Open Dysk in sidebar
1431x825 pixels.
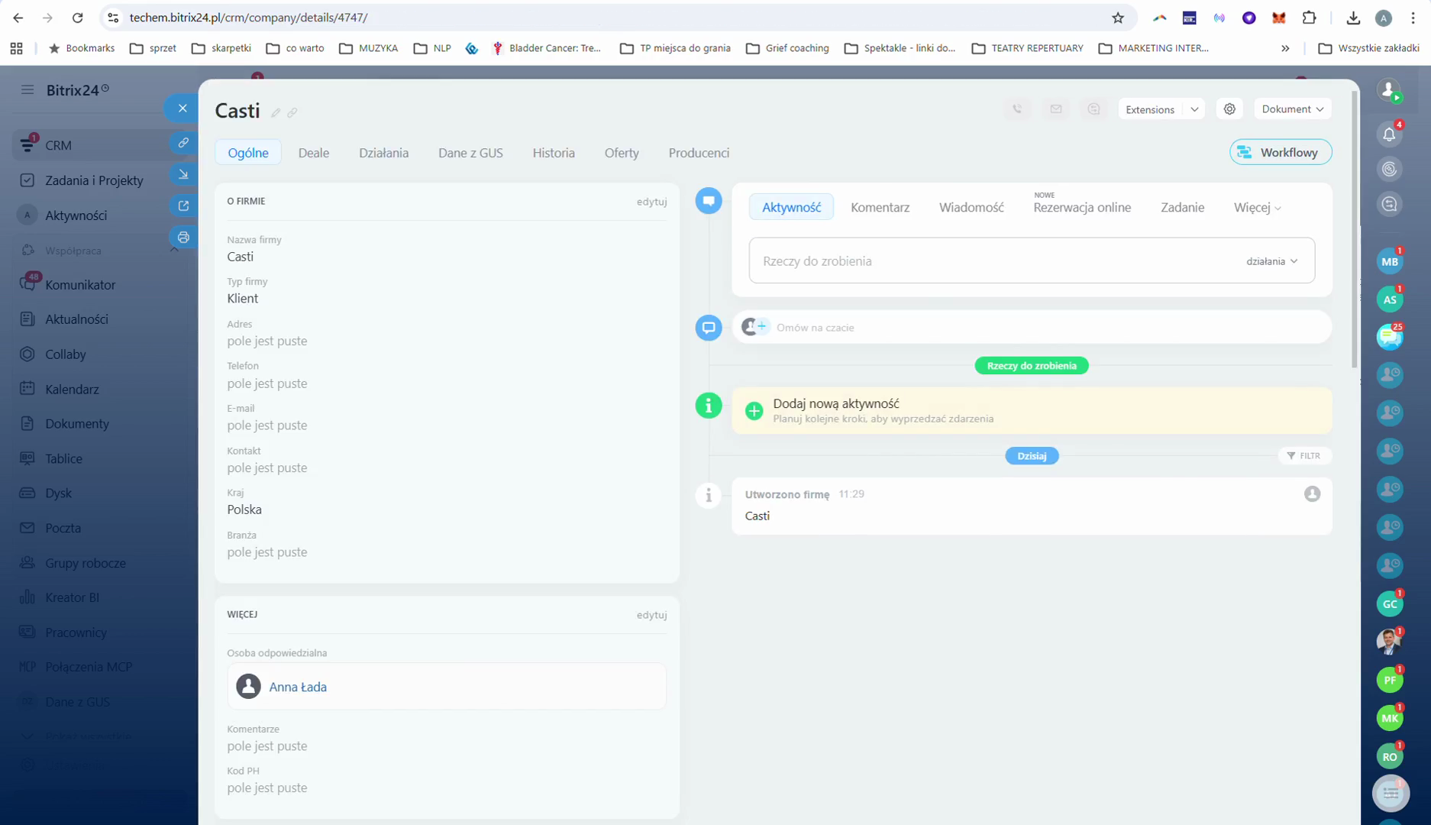pos(58,493)
